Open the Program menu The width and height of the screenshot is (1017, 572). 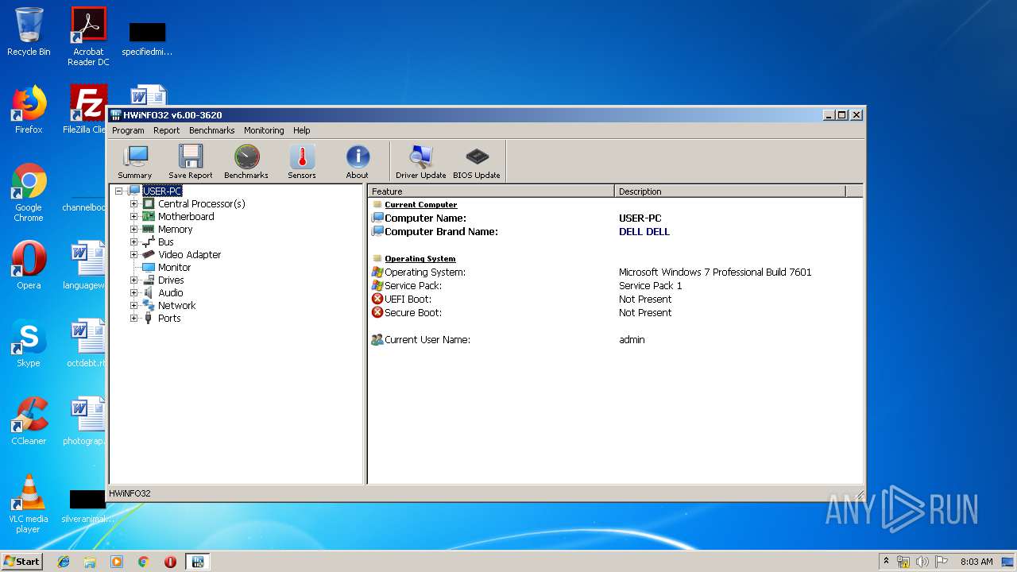pyautogui.click(x=128, y=130)
